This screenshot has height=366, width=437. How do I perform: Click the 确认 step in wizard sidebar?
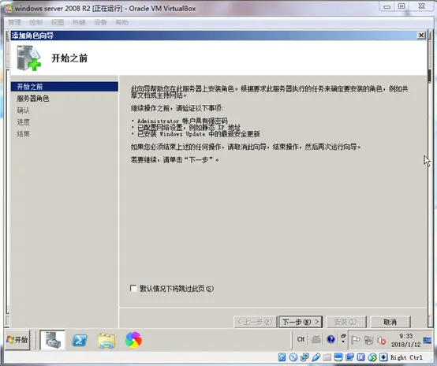pyautogui.click(x=23, y=110)
